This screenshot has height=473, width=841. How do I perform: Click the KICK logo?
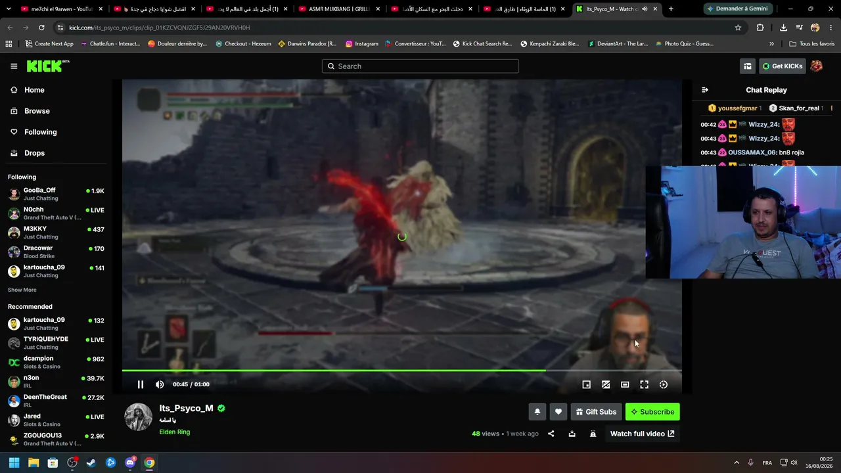pyautogui.click(x=48, y=66)
